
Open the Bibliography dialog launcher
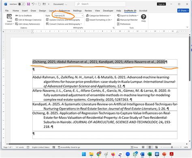(x=113, y=28)
